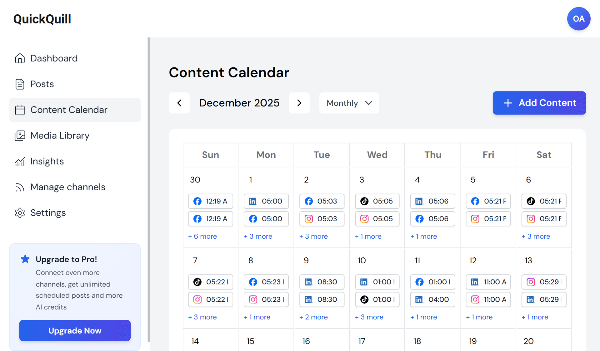Open the Instagram post scheduled December 13
This screenshot has width=600, height=351.
544,282
